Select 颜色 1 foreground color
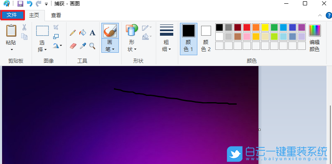This screenshot has width=332, height=164. (x=189, y=39)
